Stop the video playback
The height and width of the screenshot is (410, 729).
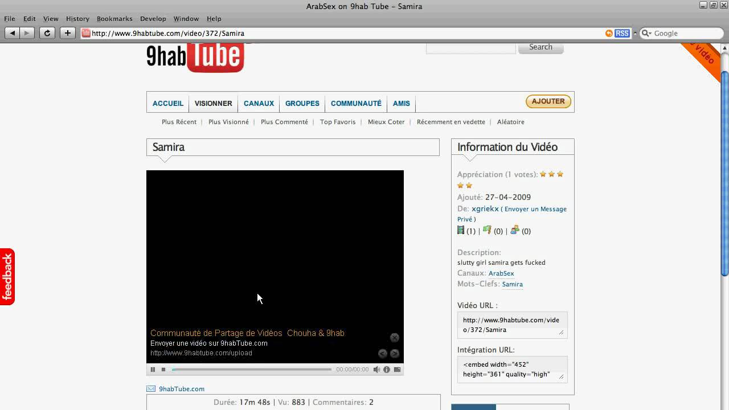tap(163, 370)
